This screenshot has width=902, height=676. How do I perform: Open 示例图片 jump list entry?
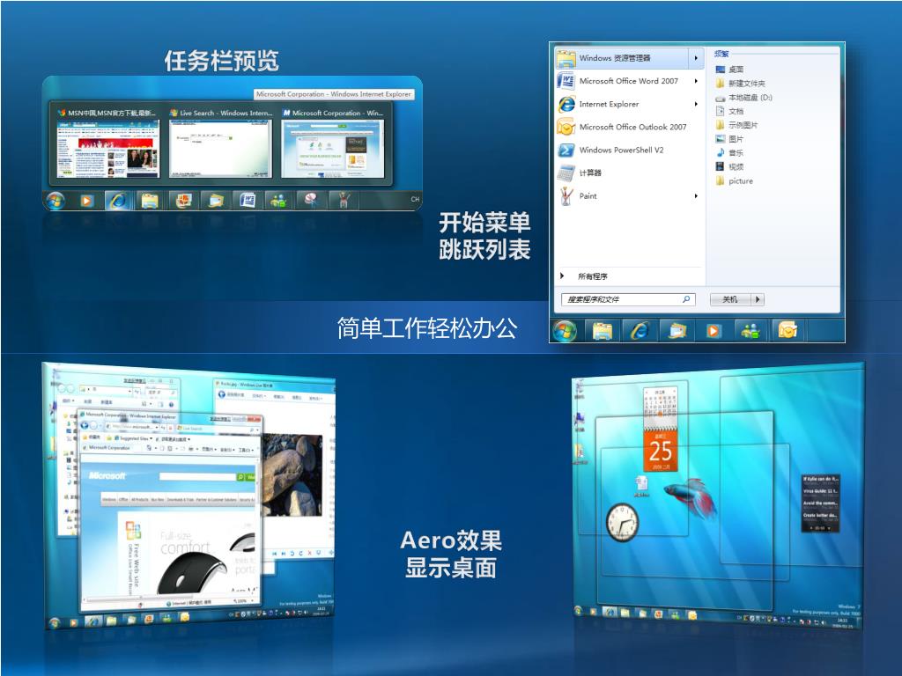(x=736, y=125)
